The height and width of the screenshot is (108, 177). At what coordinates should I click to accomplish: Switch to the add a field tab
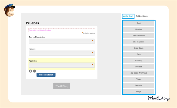(128, 16)
